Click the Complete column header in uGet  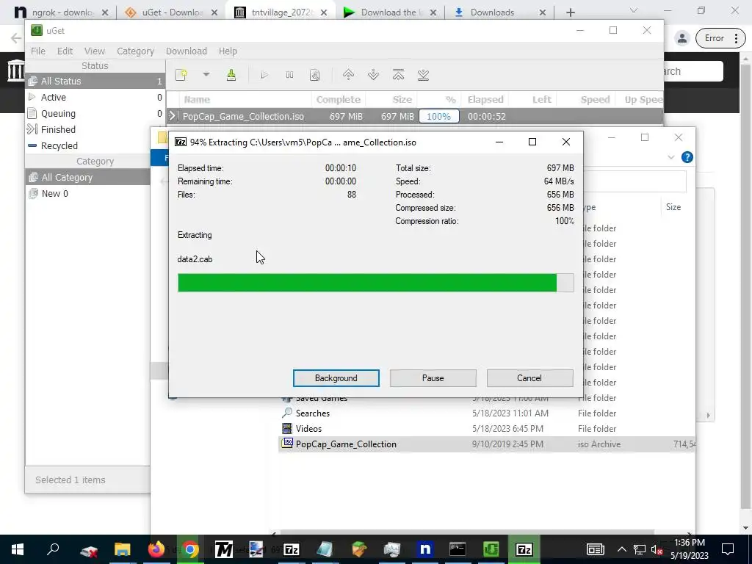click(x=338, y=100)
